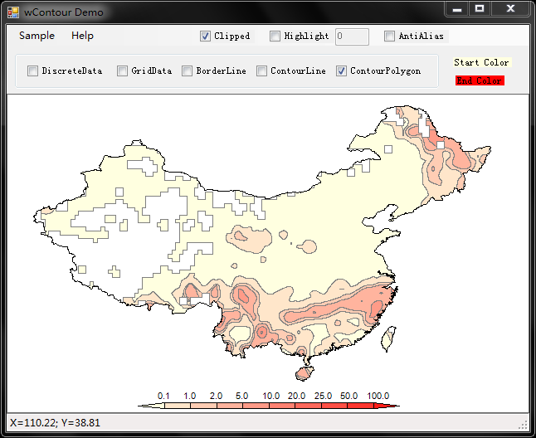Uncheck the Clipped checkbox
The image size is (536, 438).
206,36
